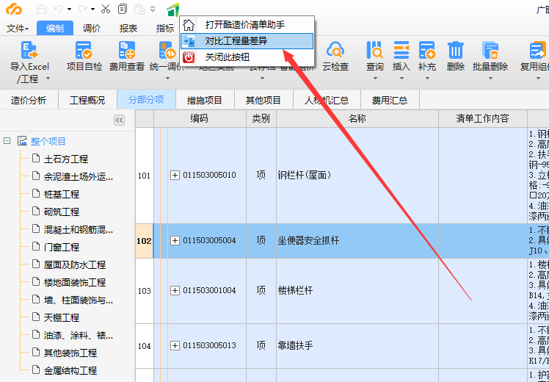
Task: Expand row 011503001004 楼梯栏杆 plus box
Action: tap(175, 291)
